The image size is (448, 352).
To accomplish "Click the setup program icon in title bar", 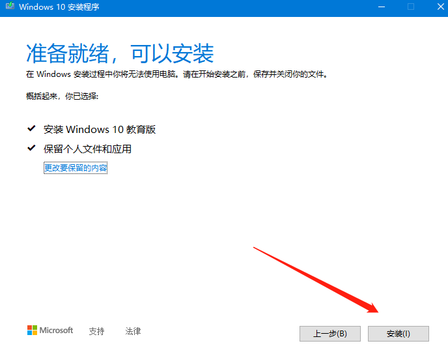I will point(9,7).
